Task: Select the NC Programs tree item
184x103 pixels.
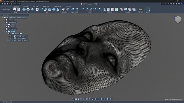Action: 12,29
